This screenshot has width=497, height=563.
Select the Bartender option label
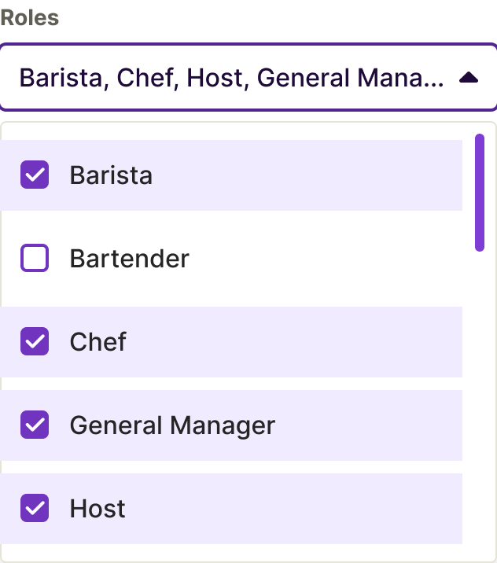tap(129, 258)
